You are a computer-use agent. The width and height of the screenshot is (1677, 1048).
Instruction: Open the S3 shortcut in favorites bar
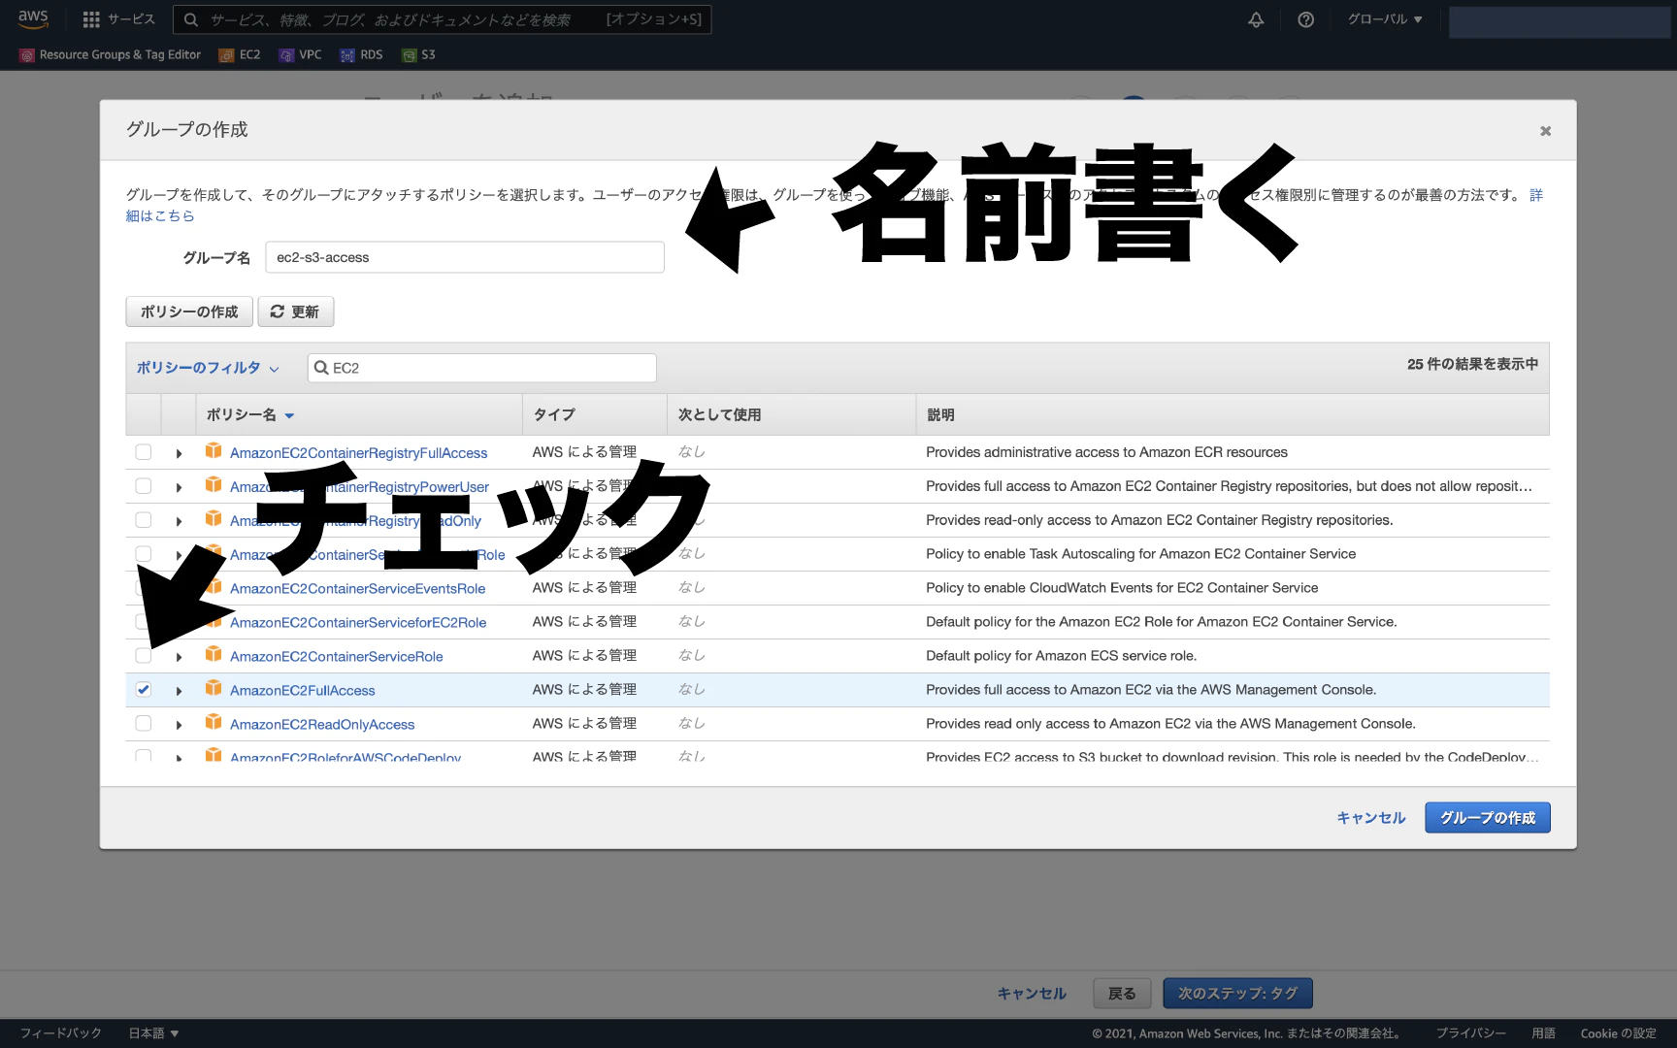[x=419, y=55]
